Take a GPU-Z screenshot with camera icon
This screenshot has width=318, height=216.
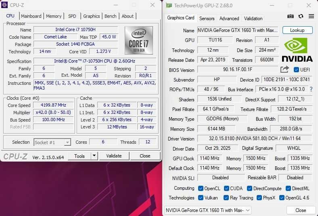coord(291,16)
